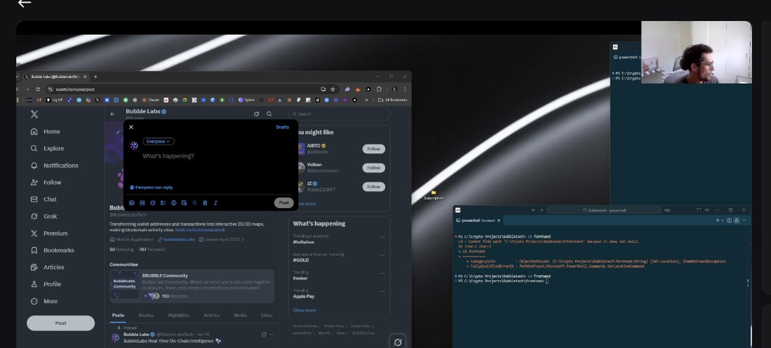Viewport: 771px width, 348px height.
Task: Click Grok icon next to profile search
Action: click(x=256, y=114)
